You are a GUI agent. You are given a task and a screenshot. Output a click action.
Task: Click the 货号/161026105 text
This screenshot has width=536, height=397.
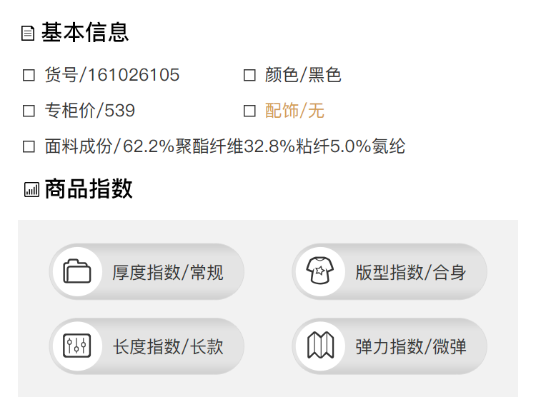click(x=112, y=75)
